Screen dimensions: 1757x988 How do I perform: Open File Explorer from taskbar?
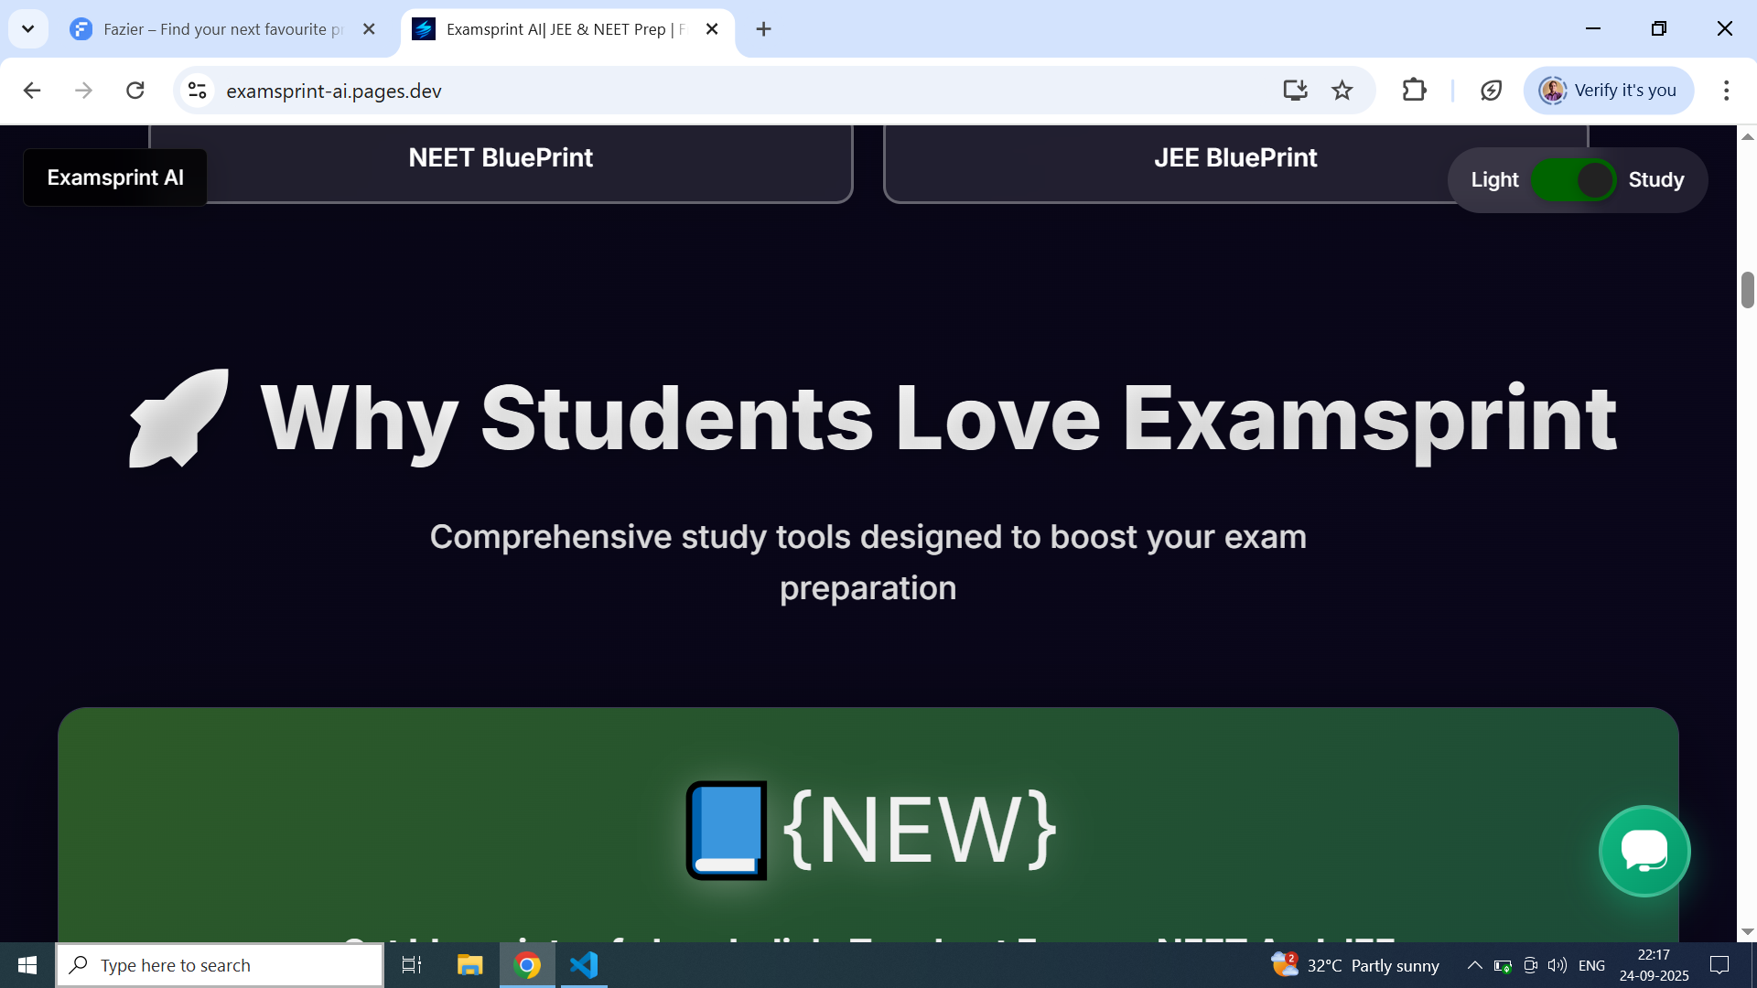(469, 965)
